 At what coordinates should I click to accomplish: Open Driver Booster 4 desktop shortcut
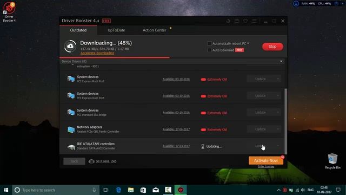(x=9, y=12)
